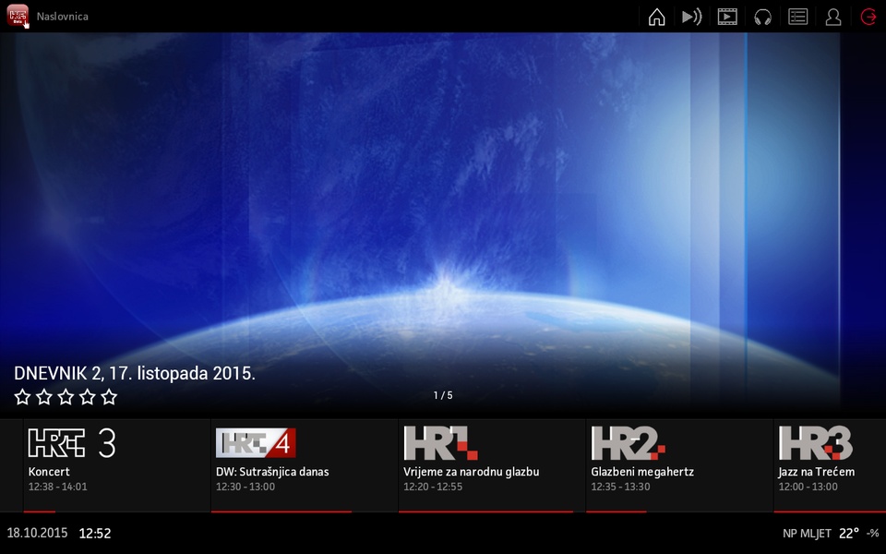The height and width of the screenshot is (554, 886).
Task: Select the HRT 4 channel logo
Action: click(256, 442)
